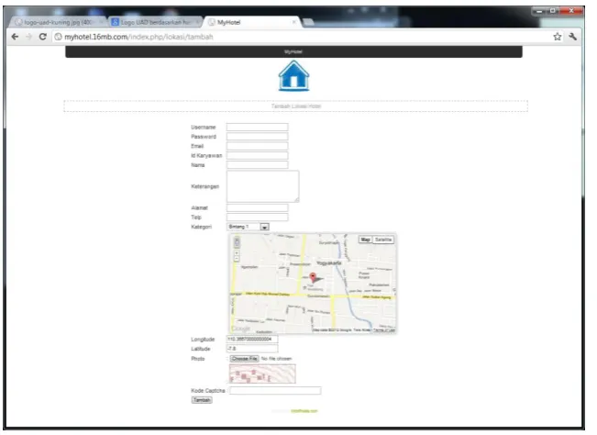Click the Id Karyawan input field

(258, 155)
